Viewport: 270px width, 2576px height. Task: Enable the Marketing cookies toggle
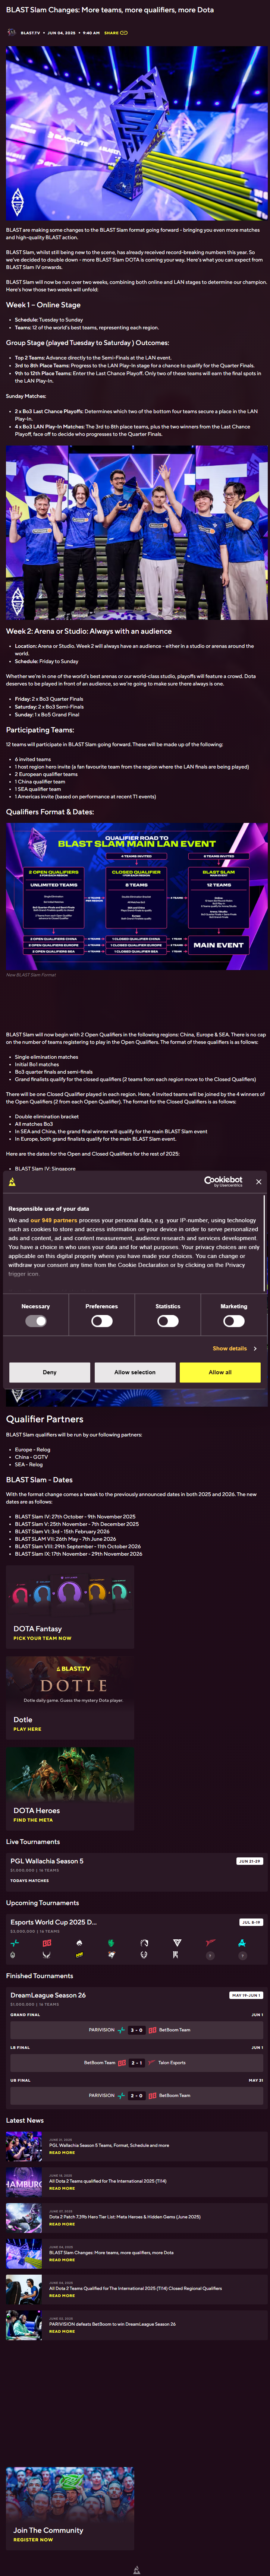234,1321
